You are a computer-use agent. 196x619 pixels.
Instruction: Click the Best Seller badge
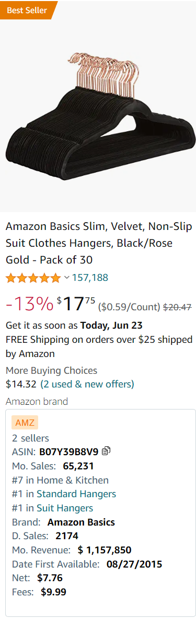point(28,10)
